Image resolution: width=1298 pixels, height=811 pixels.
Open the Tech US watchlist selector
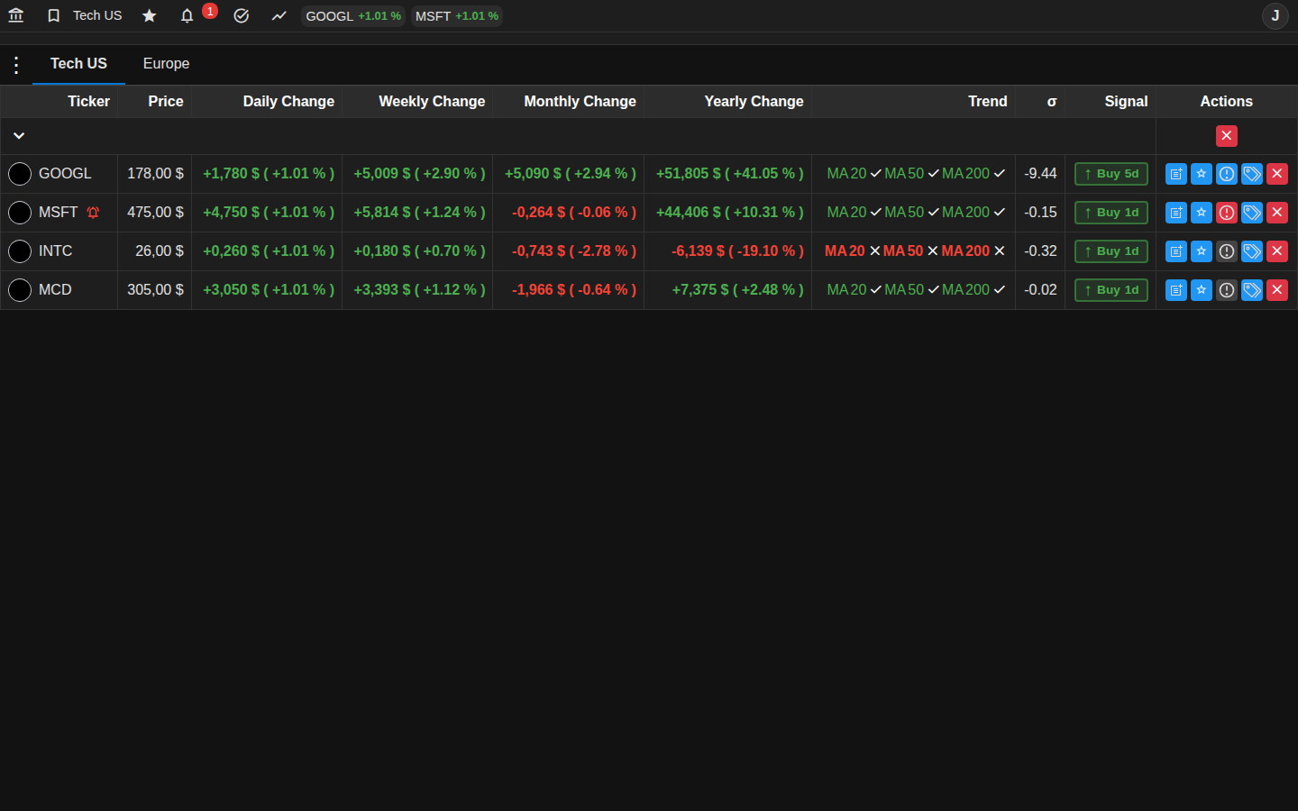tap(85, 15)
